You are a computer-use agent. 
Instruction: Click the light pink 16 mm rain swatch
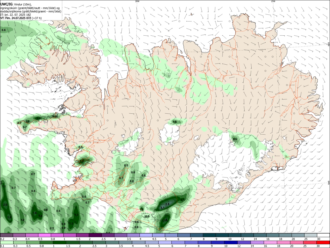tap(270, 242)
